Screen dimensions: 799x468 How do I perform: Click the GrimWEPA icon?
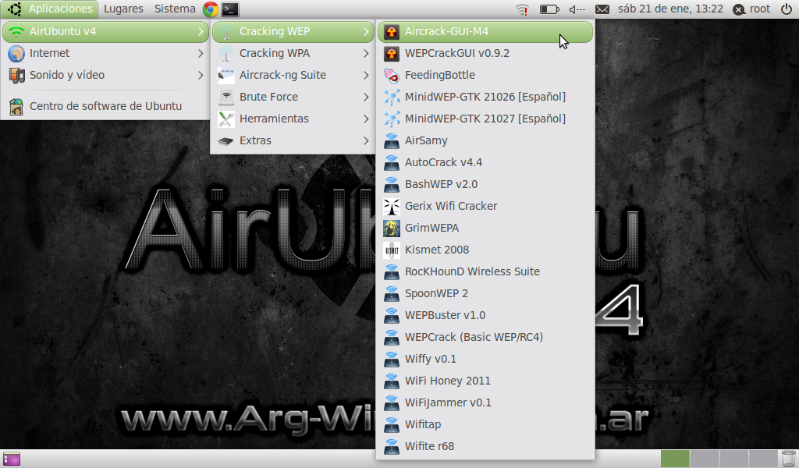click(x=392, y=228)
